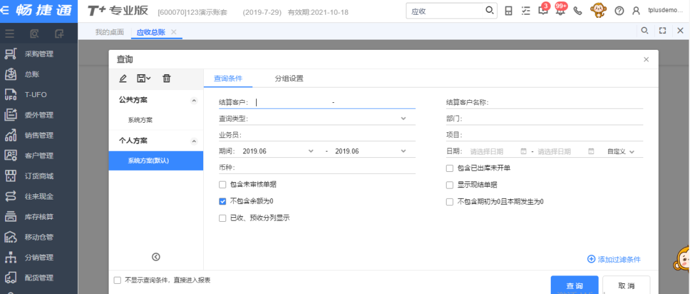This screenshot has height=294, width=690.
Task: Collapse scheme panel with left arrow circle
Action: [x=156, y=257]
